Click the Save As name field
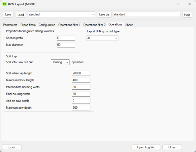The height and width of the screenshot is (152, 196). click(147, 14)
